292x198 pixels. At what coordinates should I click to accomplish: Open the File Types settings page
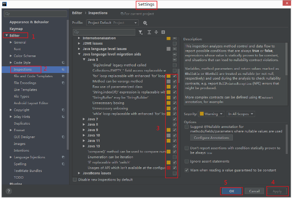21,96
